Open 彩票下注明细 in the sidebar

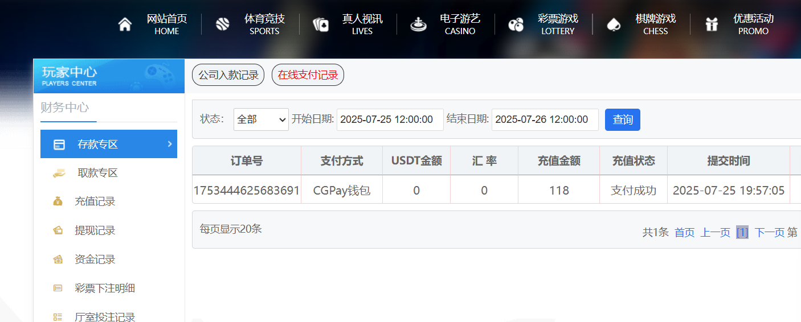tap(105, 288)
